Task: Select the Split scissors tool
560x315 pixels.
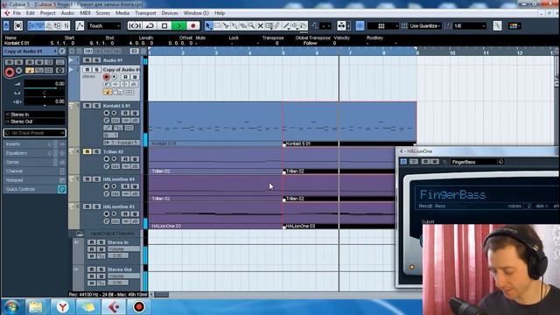Action: pos(226,25)
